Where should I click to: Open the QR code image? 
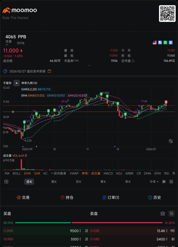pyautogui.click(x=167, y=13)
